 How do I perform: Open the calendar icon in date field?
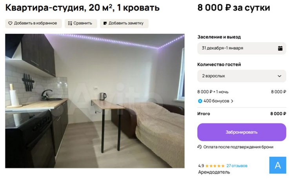(280, 48)
